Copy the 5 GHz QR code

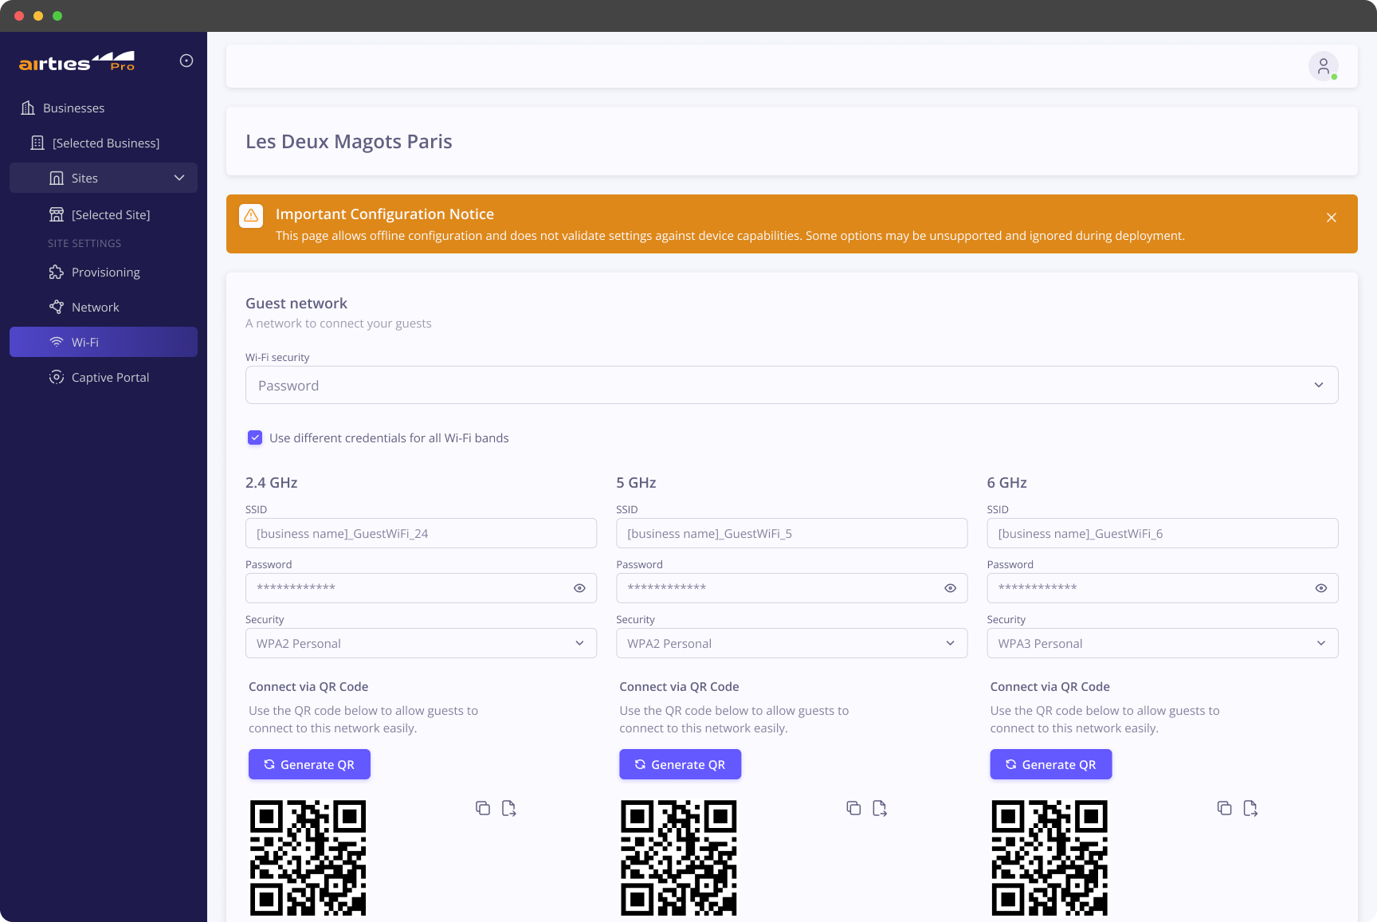(x=853, y=808)
